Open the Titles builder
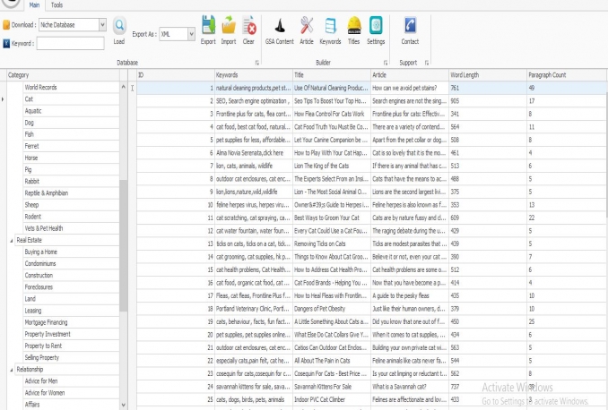The height and width of the screenshot is (410, 608). coord(353,27)
